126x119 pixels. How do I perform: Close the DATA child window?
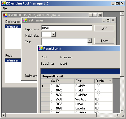coord(100,15)
